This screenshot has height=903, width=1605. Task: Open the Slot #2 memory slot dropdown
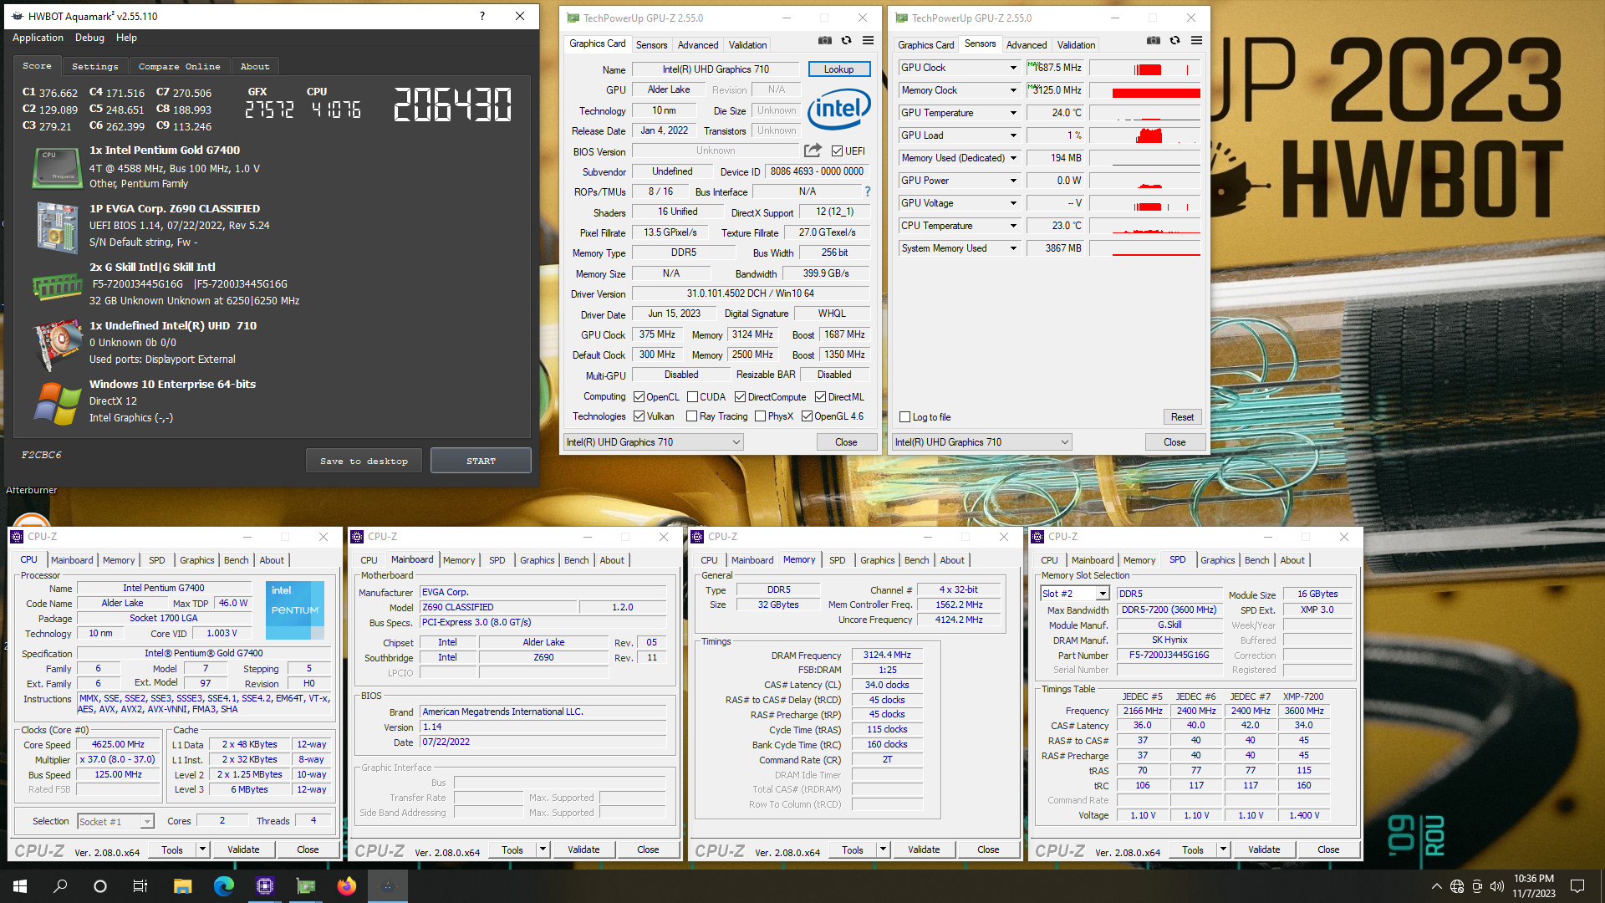tap(1103, 594)
